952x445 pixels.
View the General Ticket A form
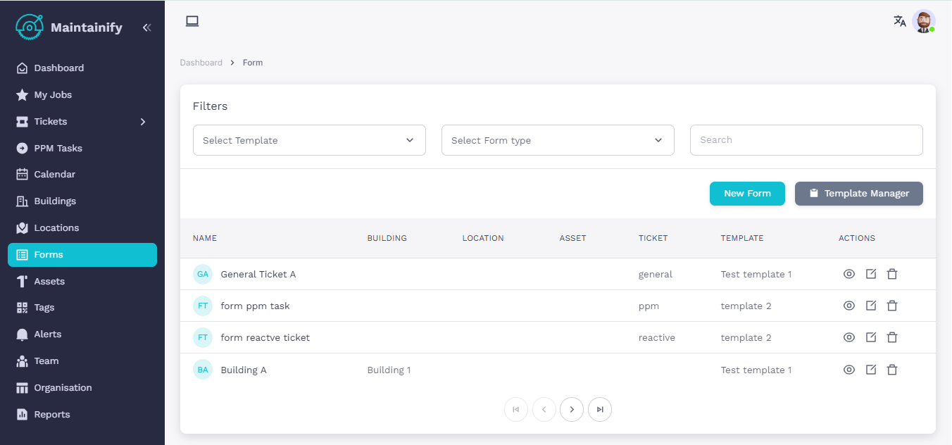pos(849,274)
